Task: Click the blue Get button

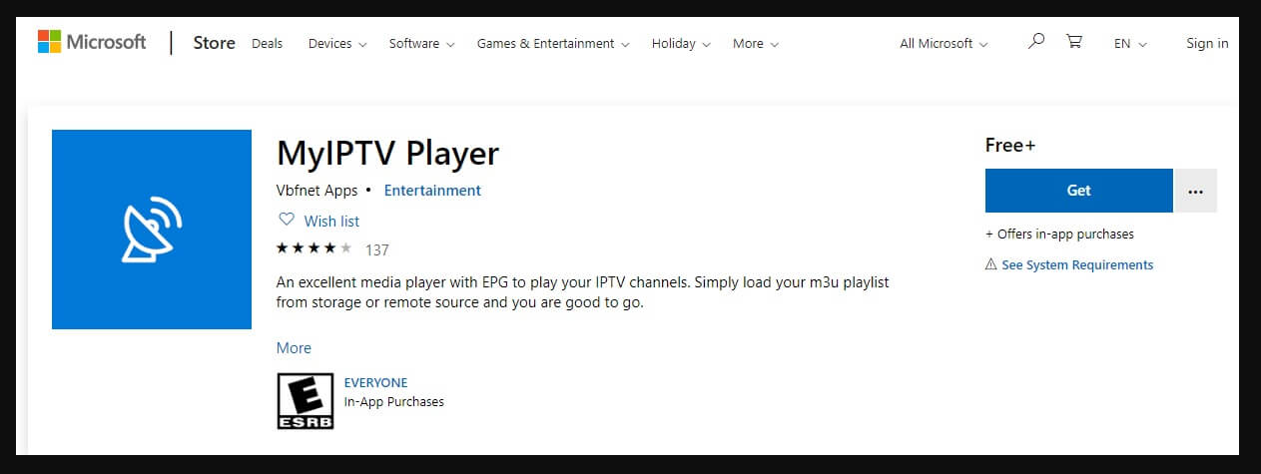Action: (x=1078, y=191)
